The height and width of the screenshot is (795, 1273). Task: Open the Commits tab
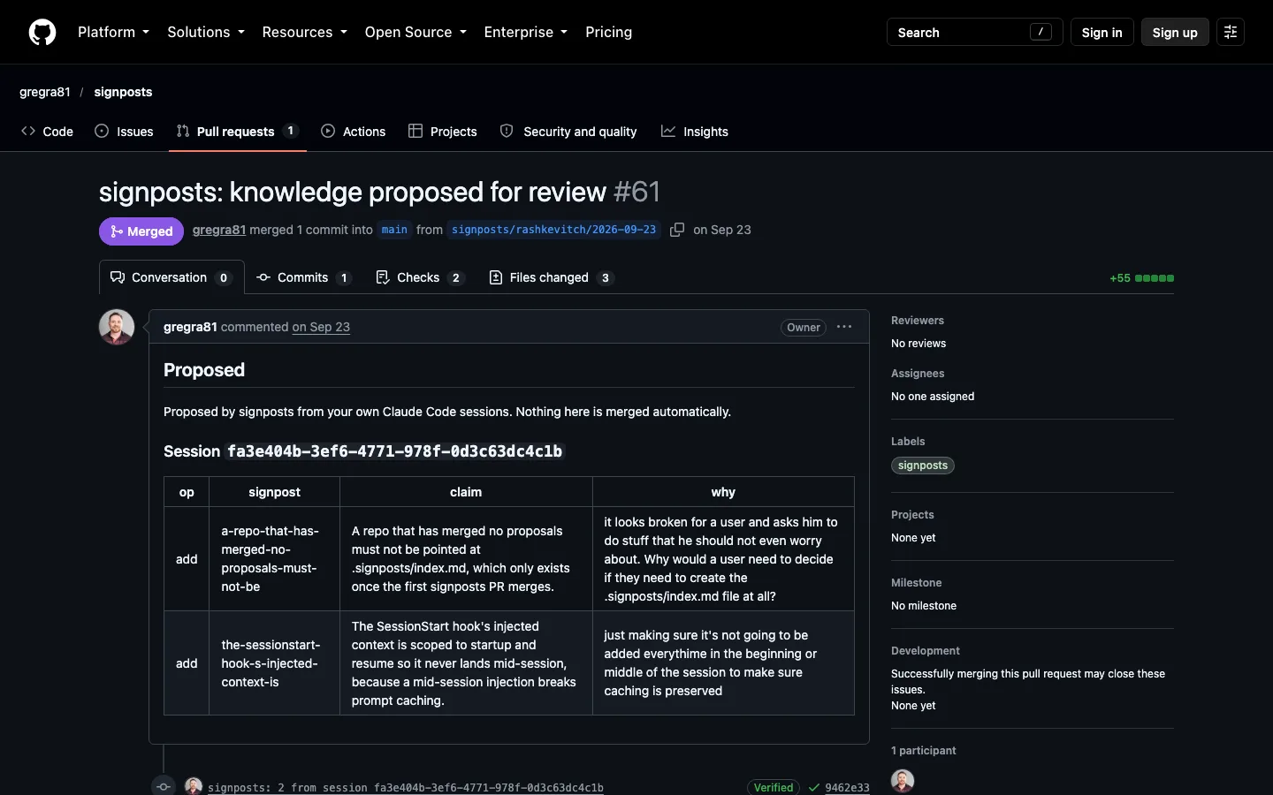(304, 277)
